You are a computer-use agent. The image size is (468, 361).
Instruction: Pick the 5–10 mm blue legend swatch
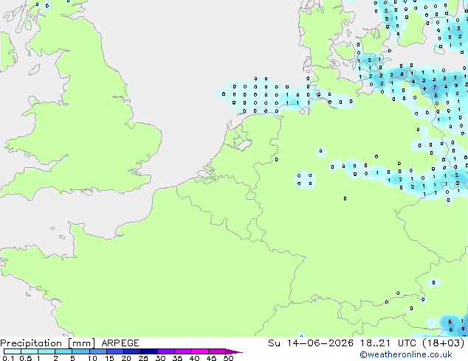click(80, 351)
